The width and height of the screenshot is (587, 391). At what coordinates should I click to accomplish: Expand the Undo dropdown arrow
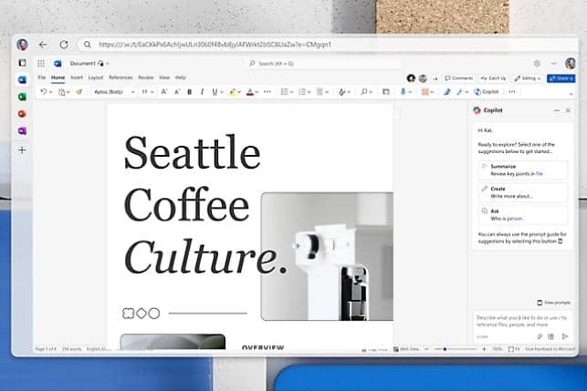[x=50, y=92]
